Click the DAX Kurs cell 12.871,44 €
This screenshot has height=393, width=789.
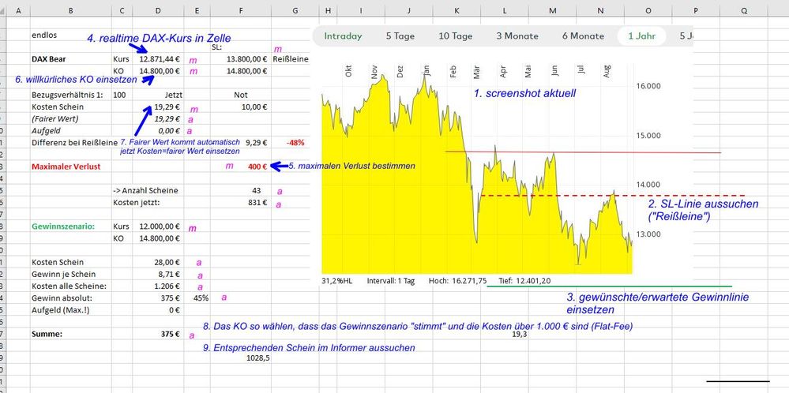pyautogui.click(x=158, y=59)
